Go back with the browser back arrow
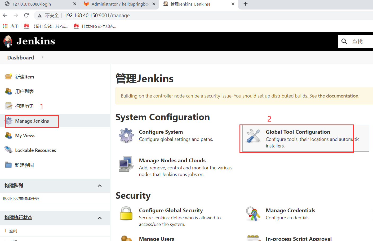 click(5, 15)
